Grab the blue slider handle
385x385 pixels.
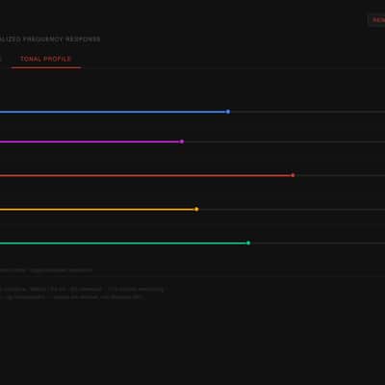pos(228,112)
